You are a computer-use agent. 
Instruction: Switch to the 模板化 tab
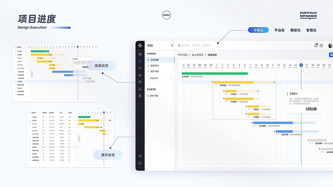pos(295,30)
